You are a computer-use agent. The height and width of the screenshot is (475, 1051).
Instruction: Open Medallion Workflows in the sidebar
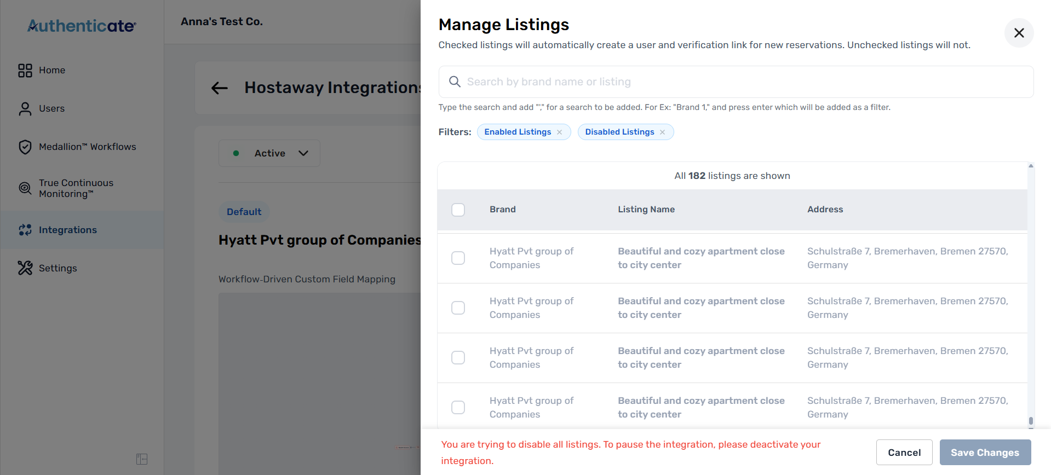[82, 147]
